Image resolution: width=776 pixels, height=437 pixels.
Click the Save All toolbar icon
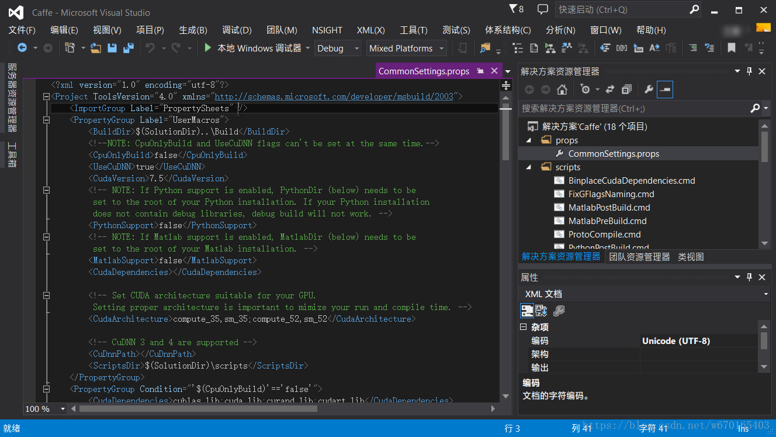(128, 48)
